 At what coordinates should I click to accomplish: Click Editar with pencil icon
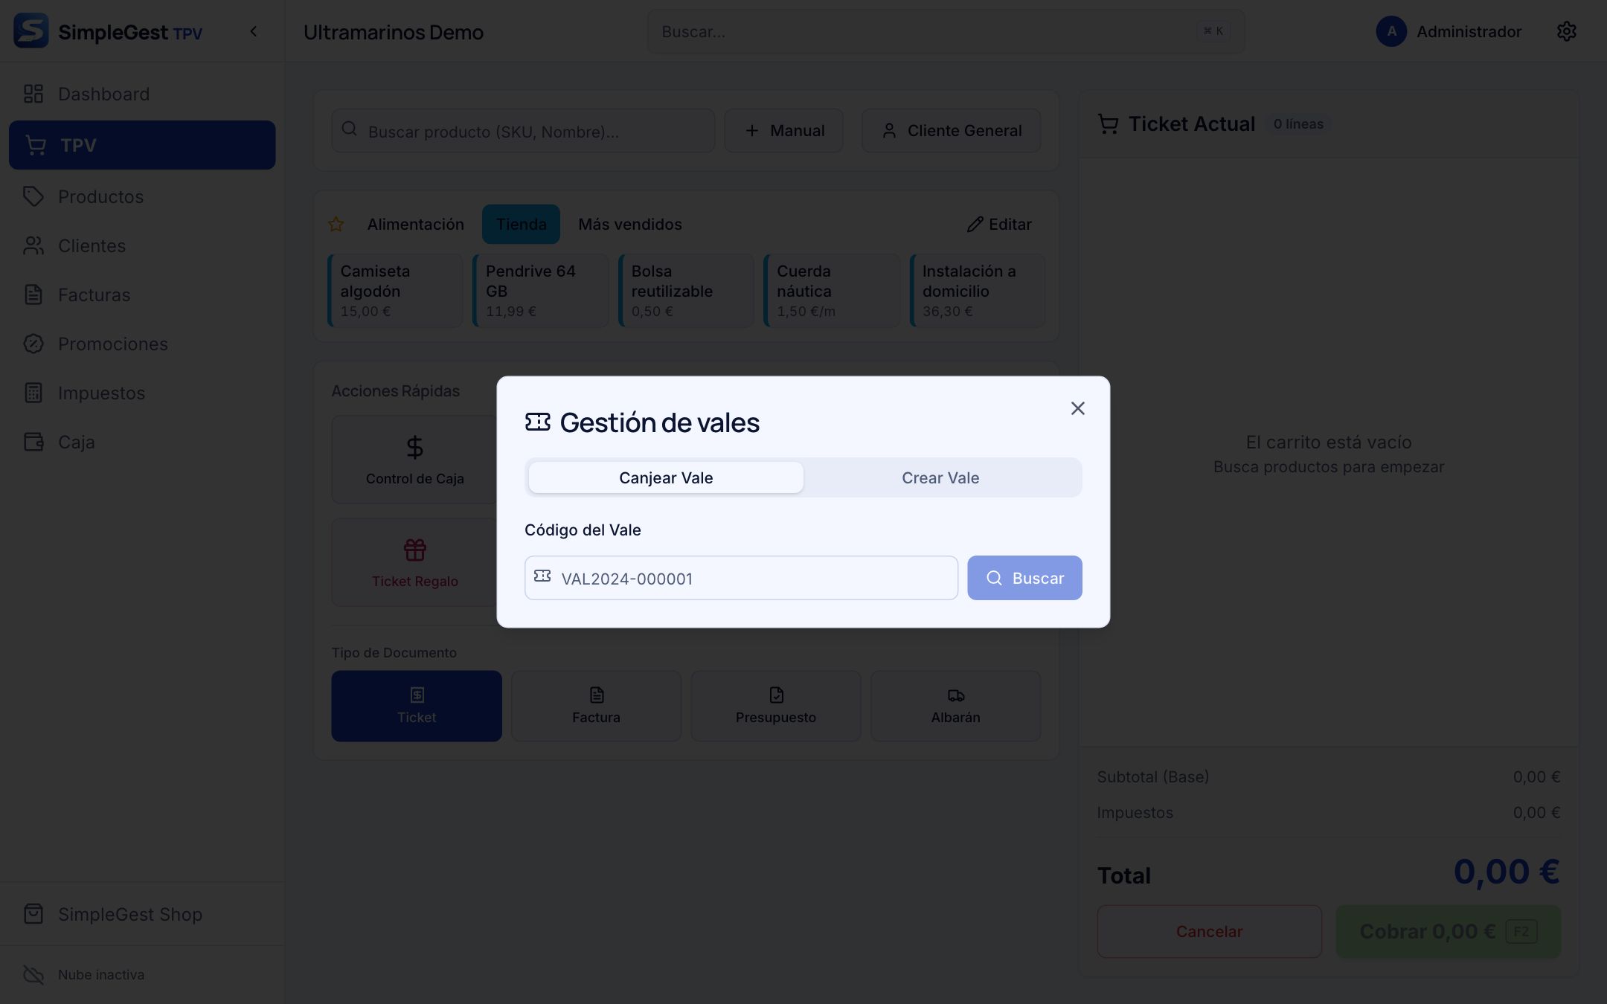999,225
